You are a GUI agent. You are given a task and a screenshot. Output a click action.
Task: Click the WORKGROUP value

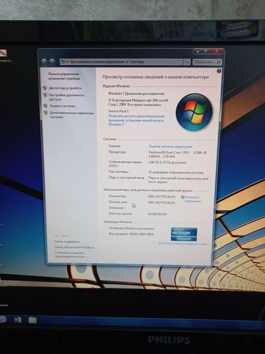157,214
